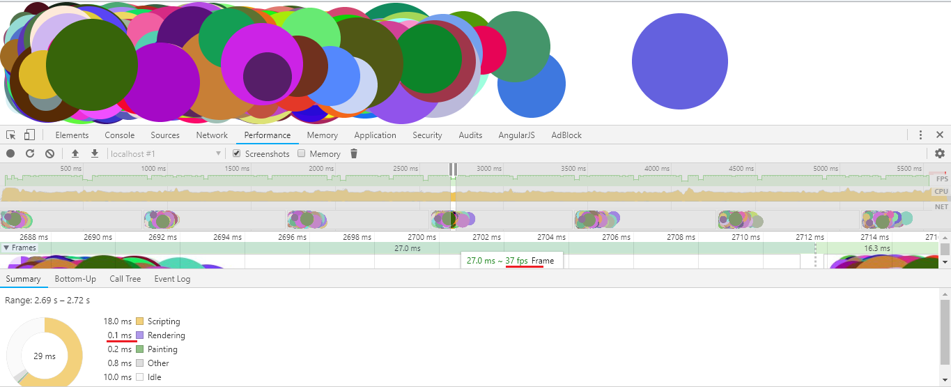
Task: Select the Summary tab
Action: 24,279
